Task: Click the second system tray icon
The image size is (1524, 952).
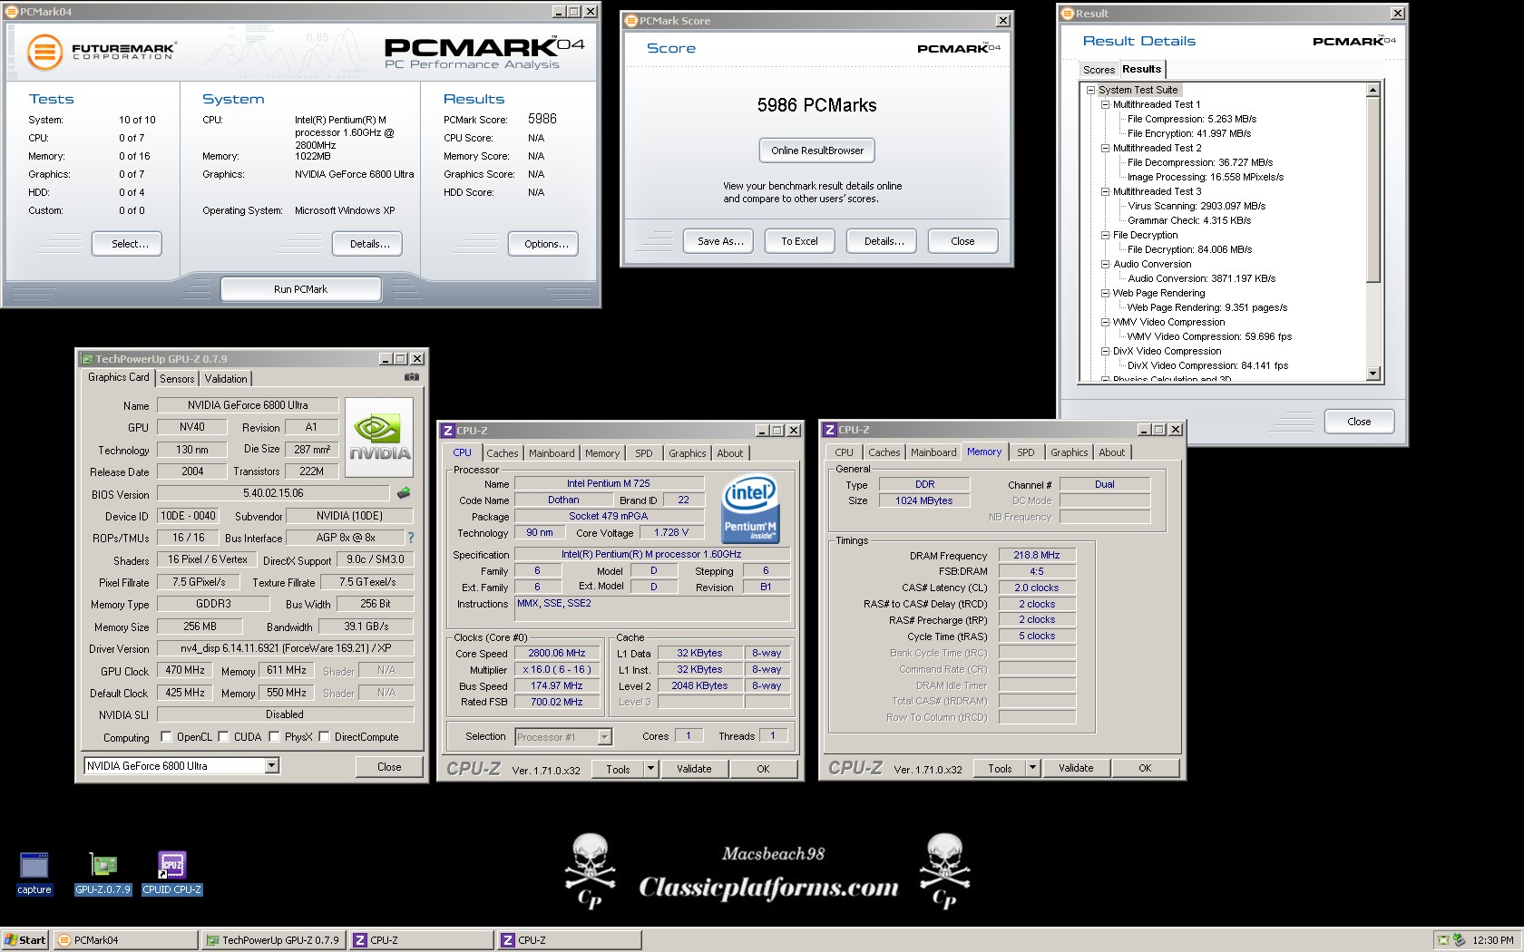Action: 1459,940
